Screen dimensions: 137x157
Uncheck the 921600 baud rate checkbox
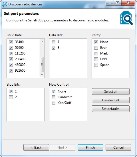11,71
